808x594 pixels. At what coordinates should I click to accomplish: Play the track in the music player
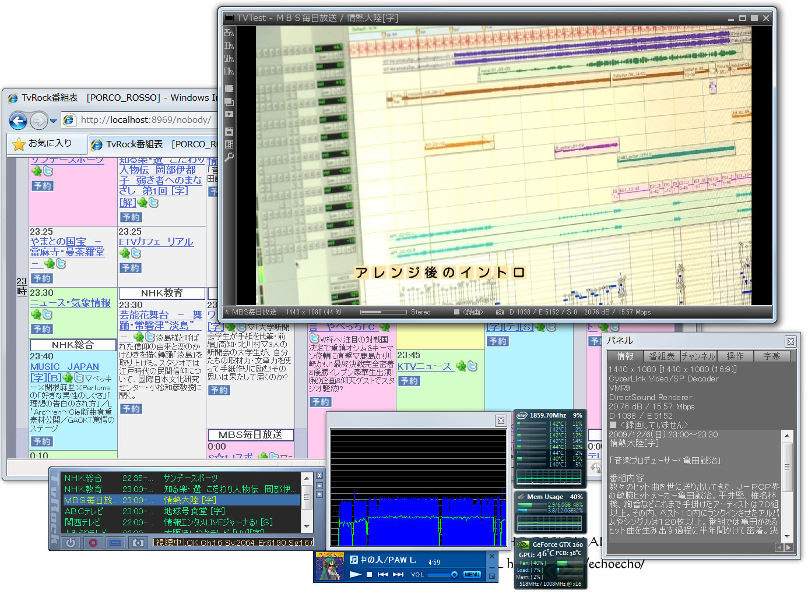click(355, 575)
